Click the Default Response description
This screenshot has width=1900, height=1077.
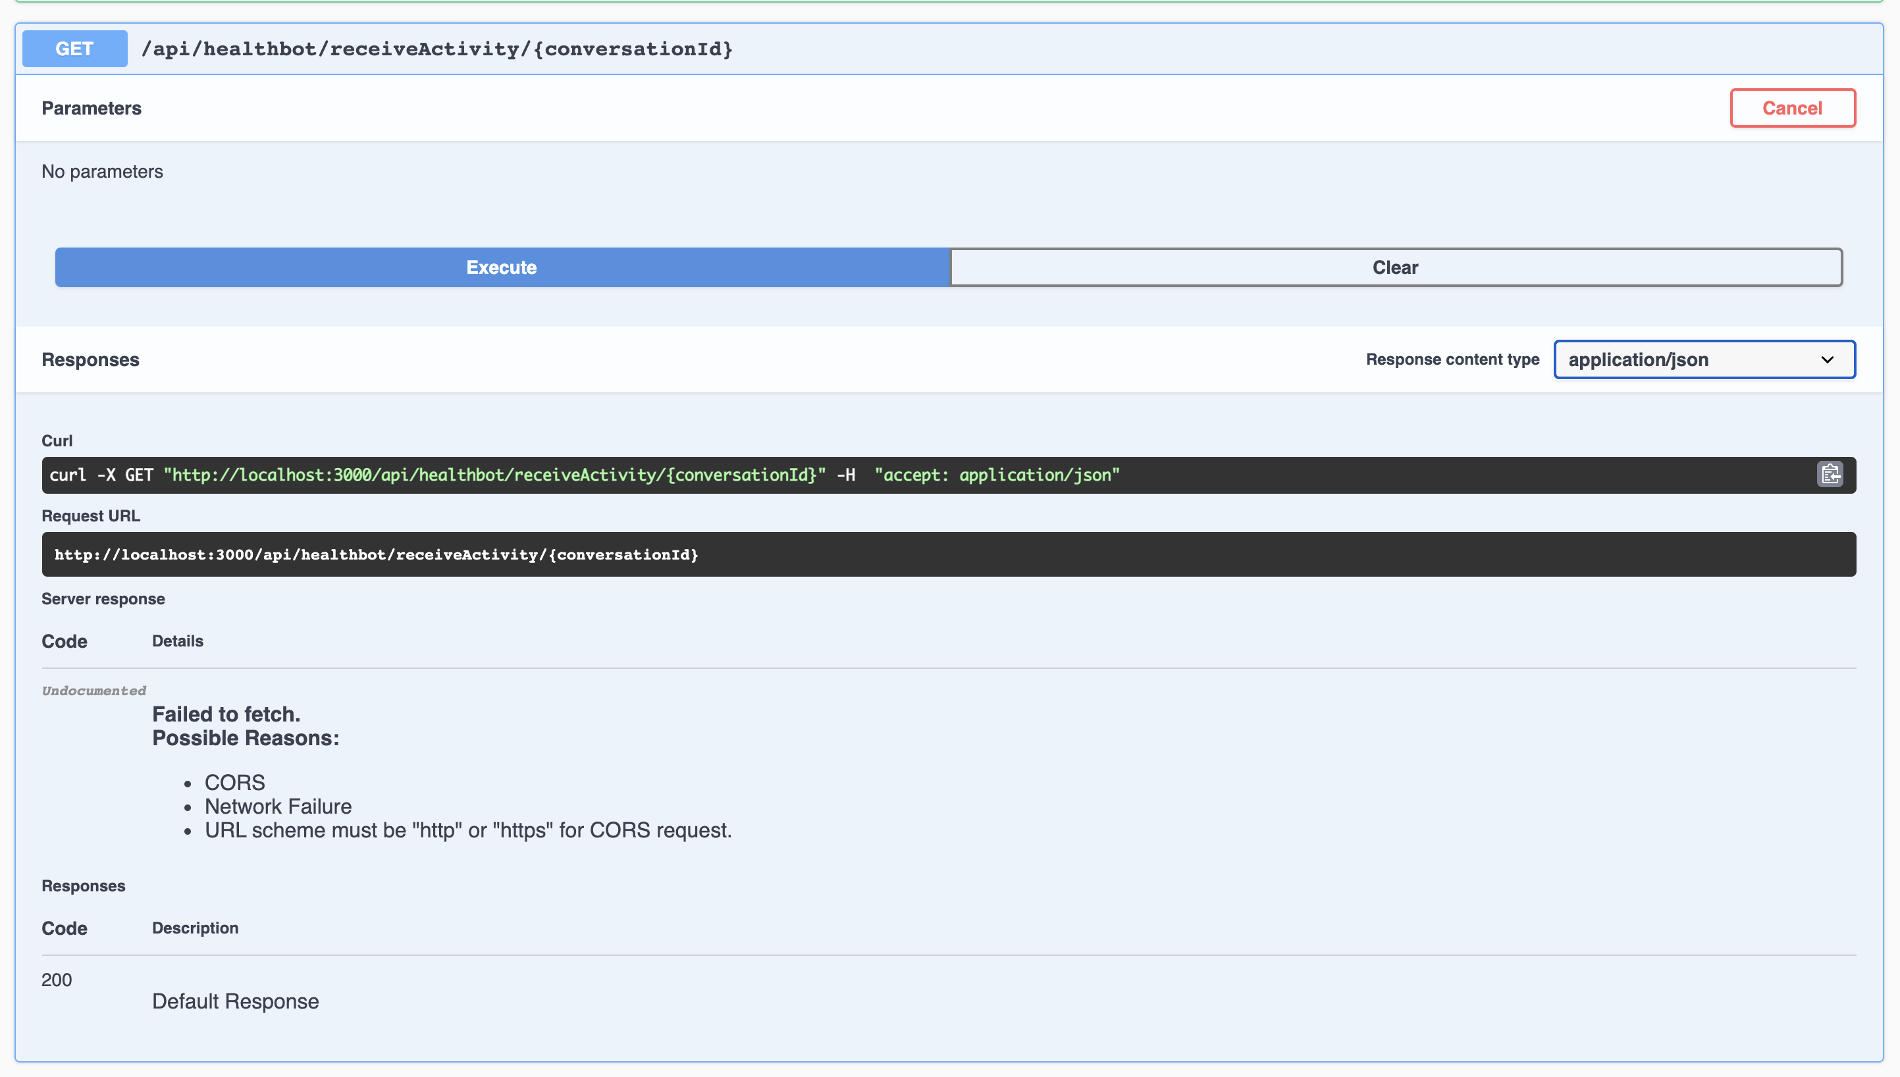tap(235, 1001)
